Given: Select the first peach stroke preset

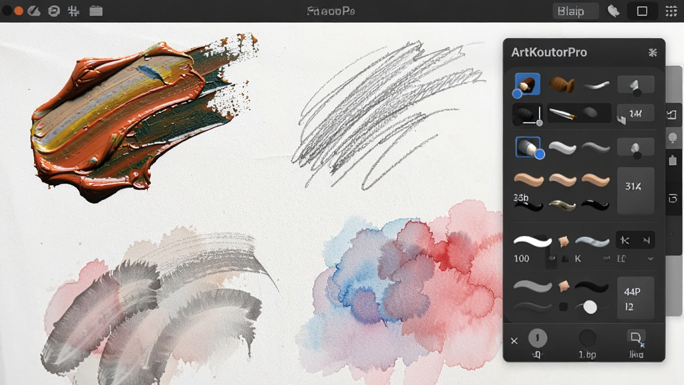Looking at the screenshot, I should point(529,179).
